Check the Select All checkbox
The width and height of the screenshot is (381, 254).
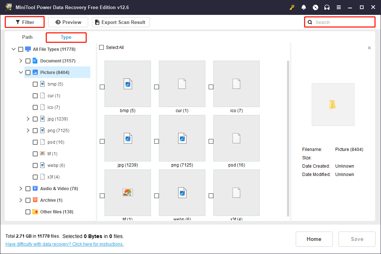[102, 48]
